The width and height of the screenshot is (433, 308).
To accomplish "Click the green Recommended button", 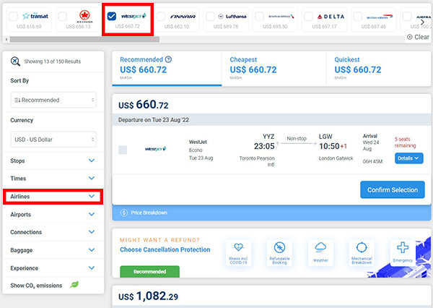I will [149, 271].
